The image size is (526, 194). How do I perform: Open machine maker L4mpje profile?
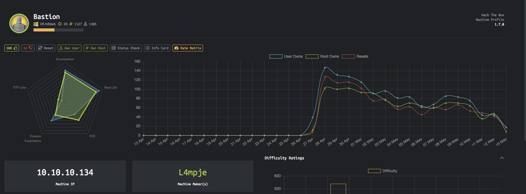(x=193, y=172)
